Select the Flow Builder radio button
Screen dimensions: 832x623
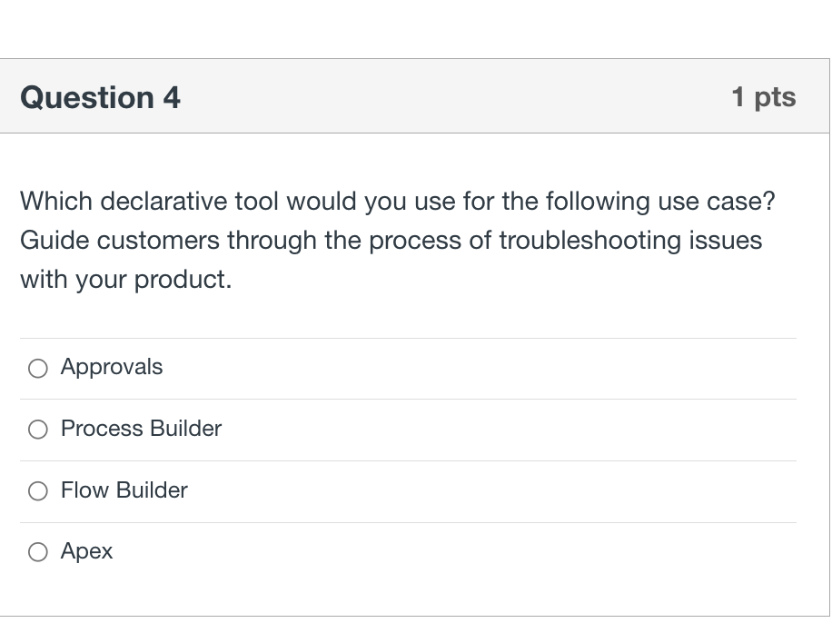click(38, 490)
